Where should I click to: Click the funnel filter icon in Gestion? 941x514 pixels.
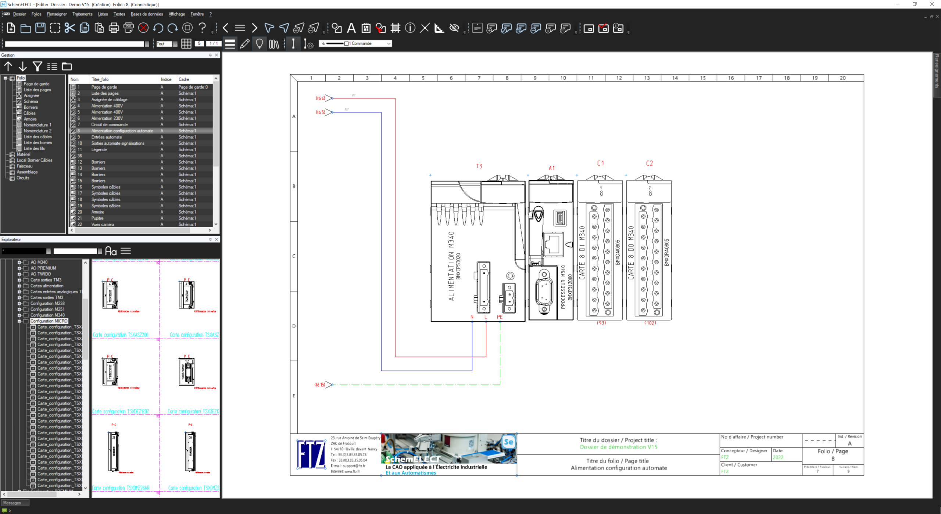(x=37, y=66)
